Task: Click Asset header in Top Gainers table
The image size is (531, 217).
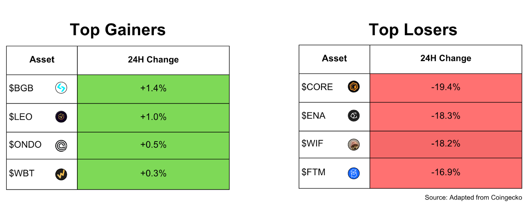Action: pos(42,60)
